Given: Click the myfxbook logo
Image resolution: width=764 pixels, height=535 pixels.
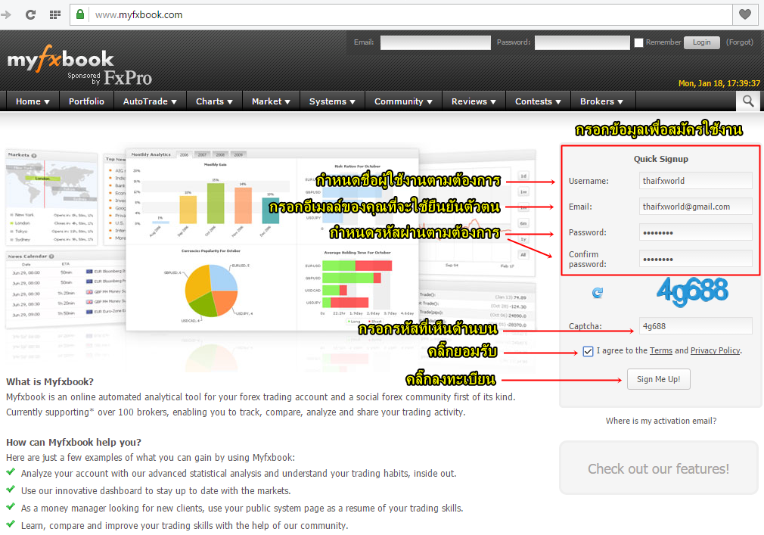Looking at the screenshot, I should [61, 58].
